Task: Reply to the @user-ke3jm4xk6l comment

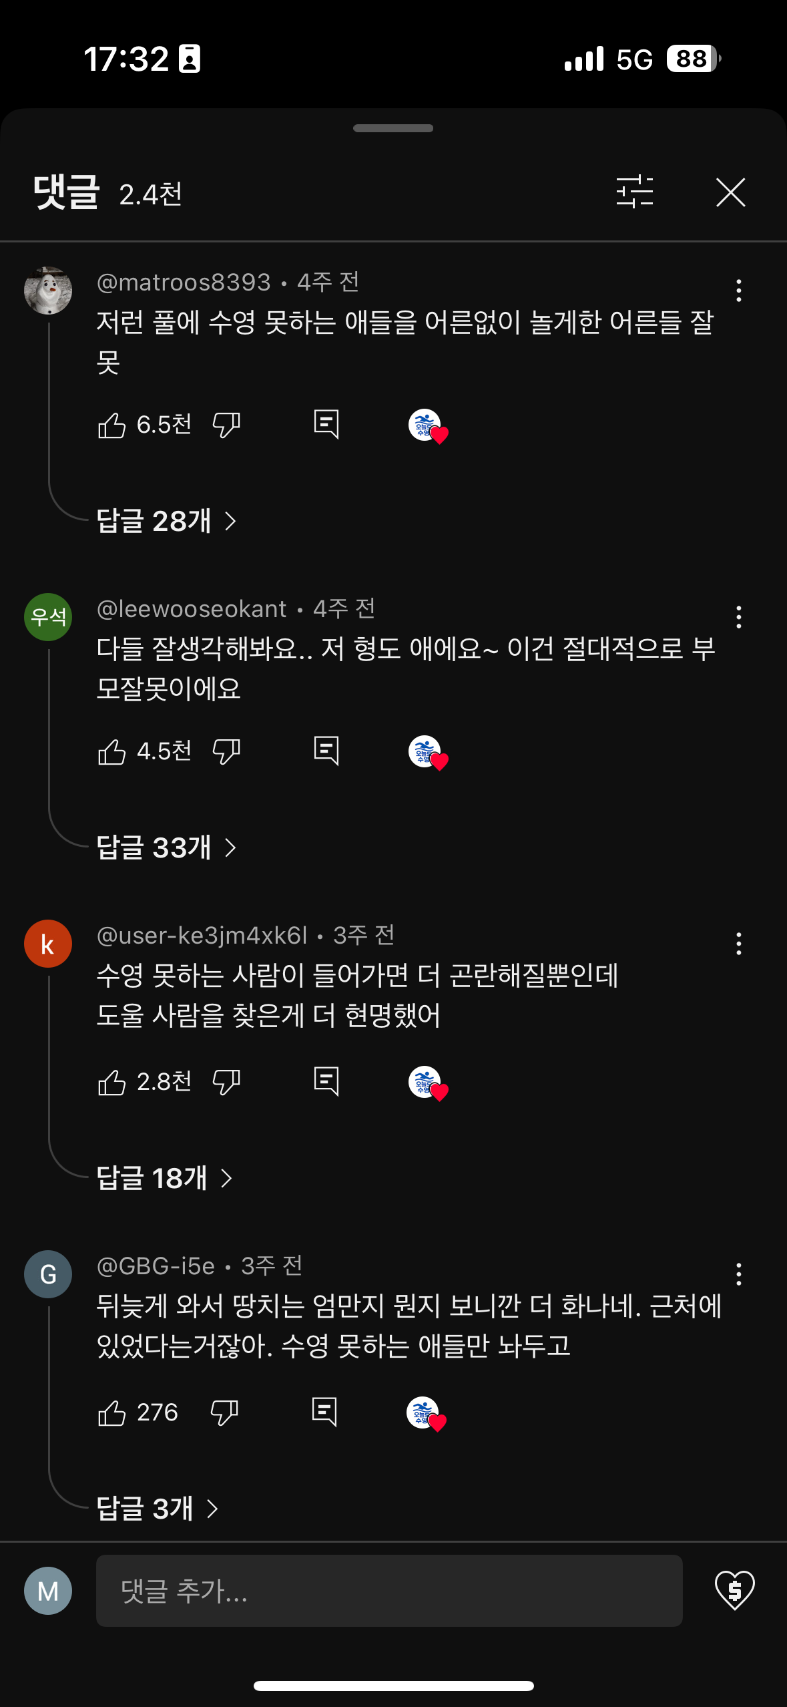Action: pyautogui.click(x=326, y=1081)
